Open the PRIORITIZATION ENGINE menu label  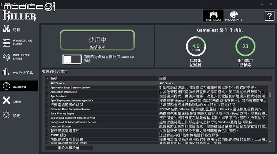click(x=22, y=43)
